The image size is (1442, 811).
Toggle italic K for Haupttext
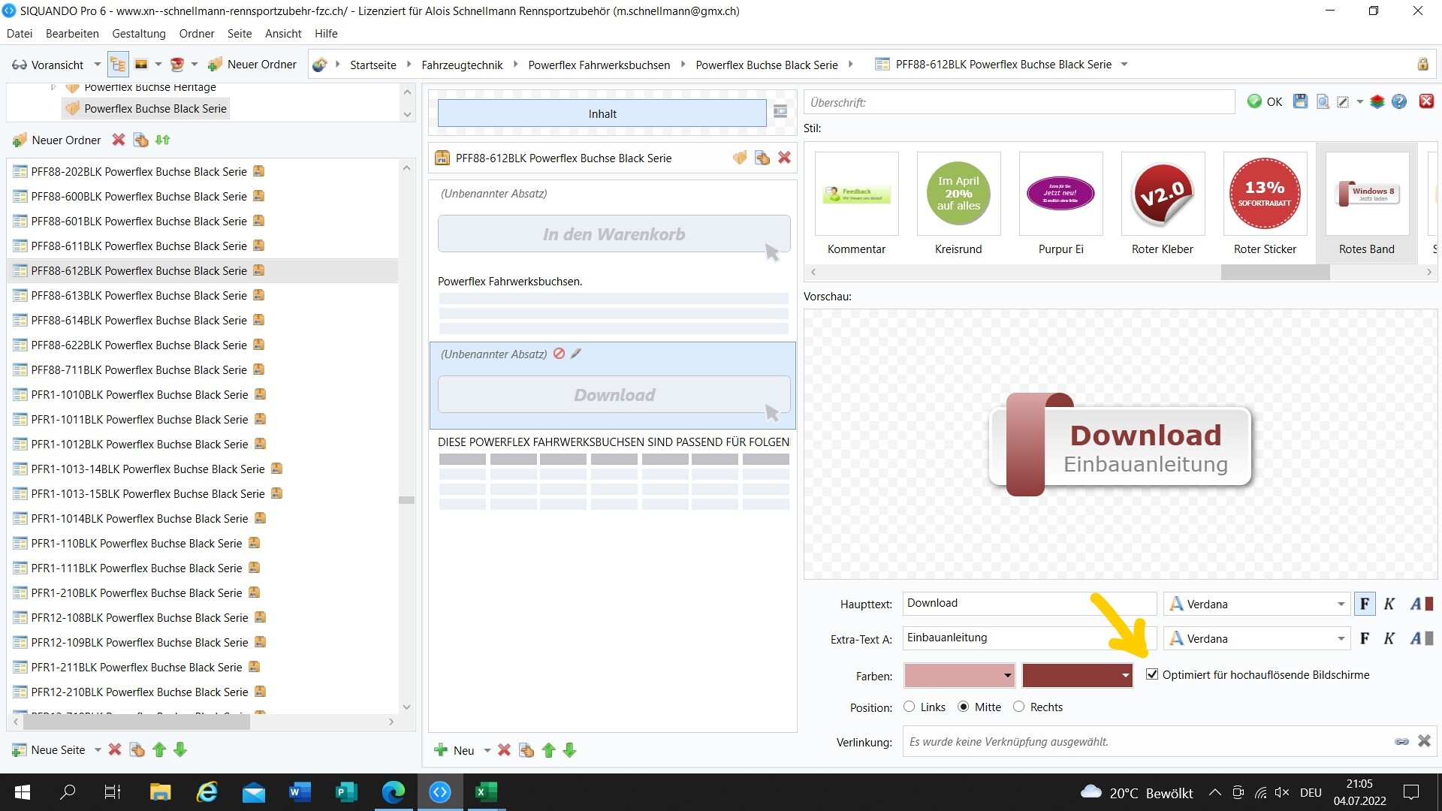click(x=1389, y=604)
